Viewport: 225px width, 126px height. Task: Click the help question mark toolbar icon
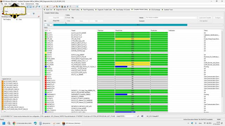(77, 7)
